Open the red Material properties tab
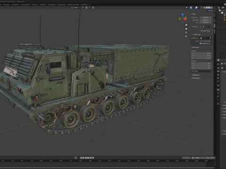Screen dimensions: 226x169 [218, 104]
